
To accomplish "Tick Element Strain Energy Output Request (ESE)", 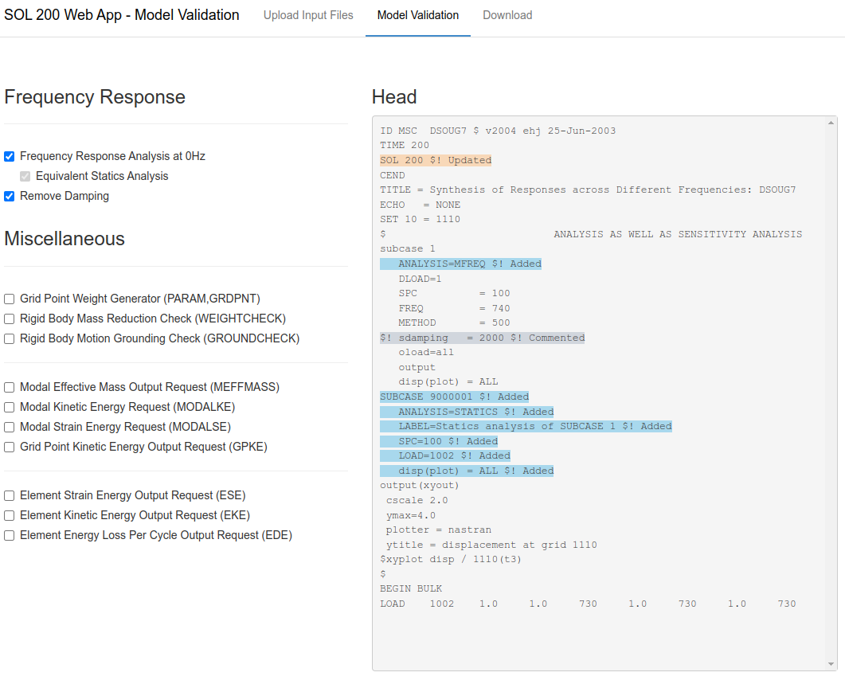I will [x=10, y=496].
